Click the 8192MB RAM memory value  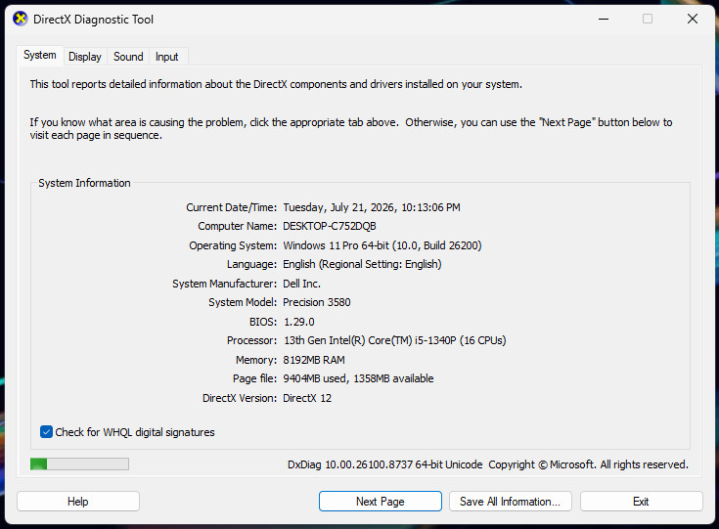[314, 360]
